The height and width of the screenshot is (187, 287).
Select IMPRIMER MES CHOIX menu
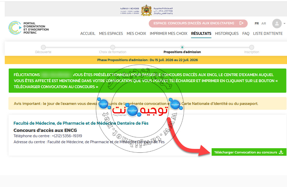pos(169,34)
